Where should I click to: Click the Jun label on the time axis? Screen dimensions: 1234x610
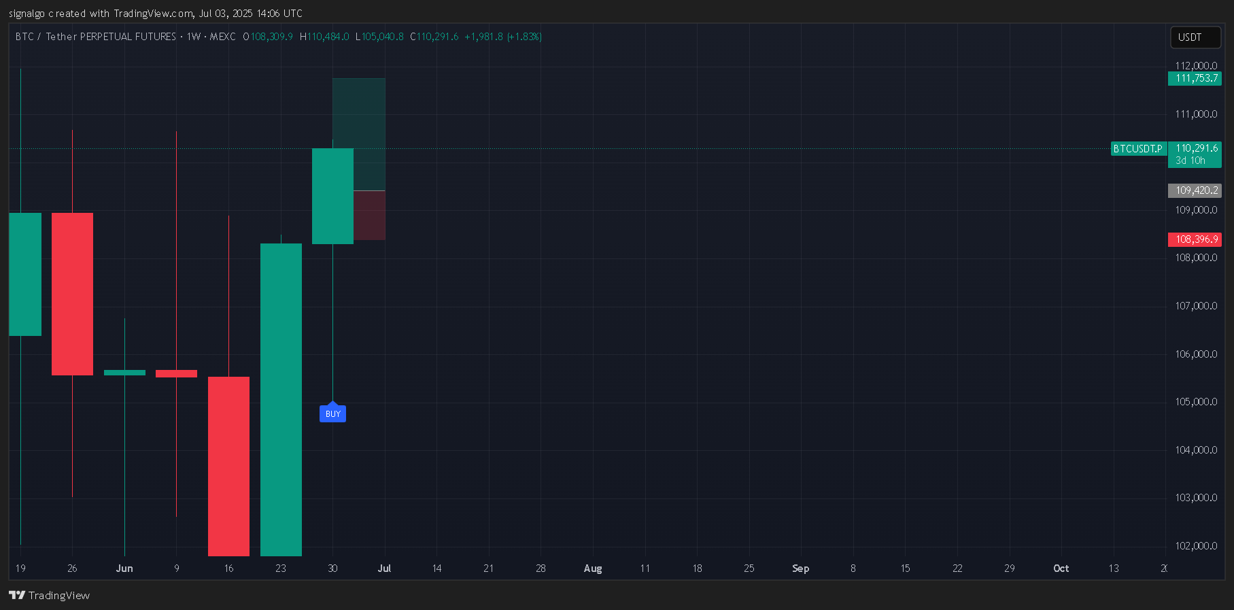(124, 569)
